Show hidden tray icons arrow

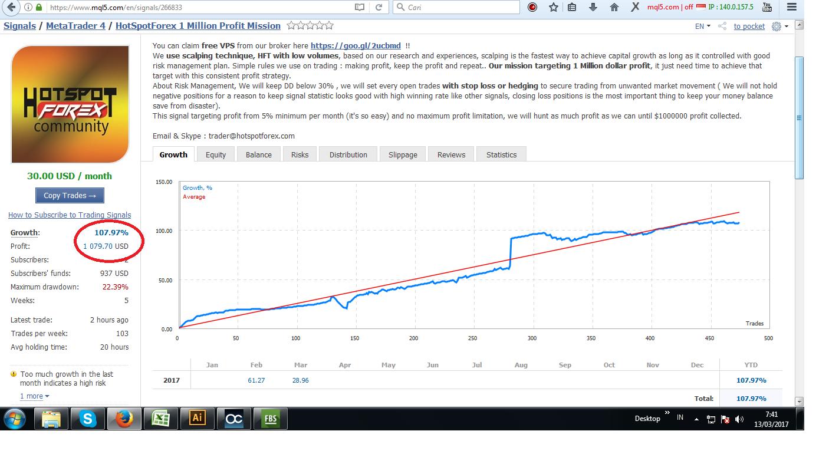[x=697, y=419]
